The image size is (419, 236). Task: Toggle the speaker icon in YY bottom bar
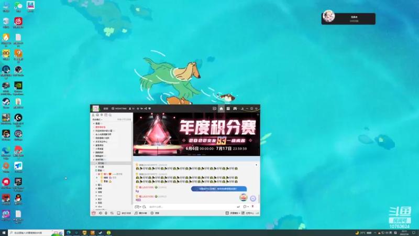[x=101, y=213]
